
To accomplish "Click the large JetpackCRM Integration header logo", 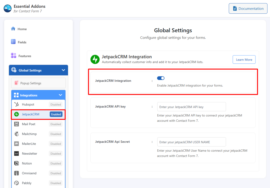I will (95, 59).
